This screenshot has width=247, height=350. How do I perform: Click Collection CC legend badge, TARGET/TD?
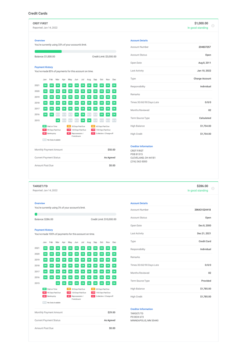coord(93,296)
